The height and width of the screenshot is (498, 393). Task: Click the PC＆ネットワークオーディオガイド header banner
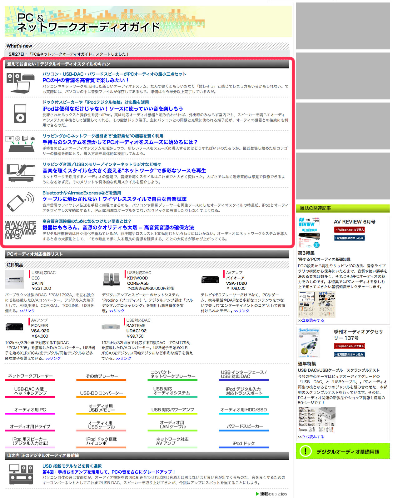coord(148,21)
